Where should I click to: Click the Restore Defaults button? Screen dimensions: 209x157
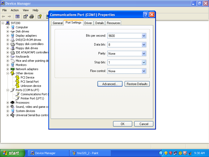point(137,84)
